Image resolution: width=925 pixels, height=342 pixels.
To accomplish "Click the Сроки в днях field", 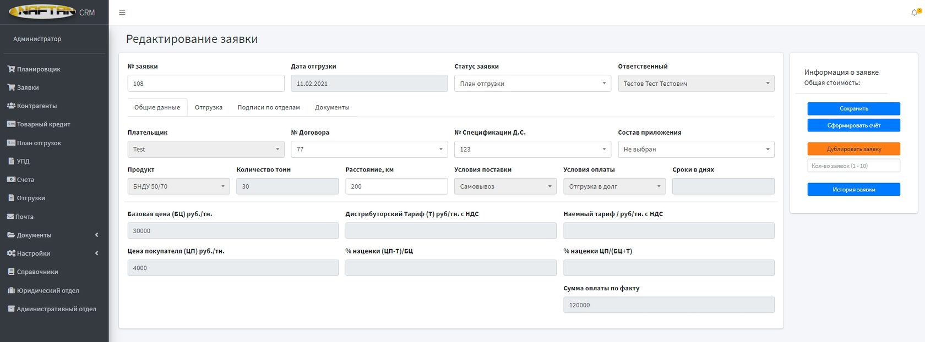I will pyautogui.click(x=723, y=186).
